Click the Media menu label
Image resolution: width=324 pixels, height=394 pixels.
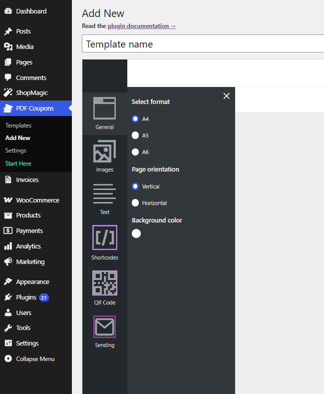[25, 46]
